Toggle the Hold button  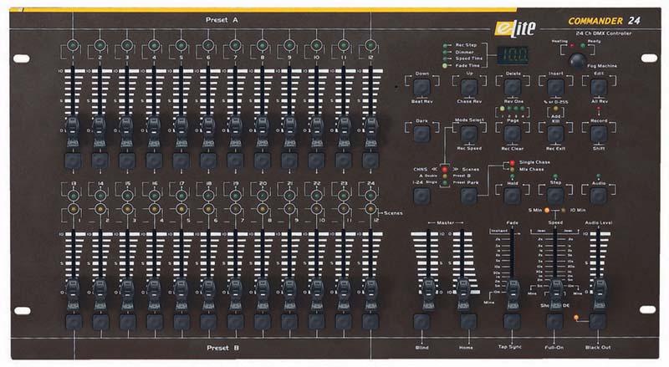513,196
